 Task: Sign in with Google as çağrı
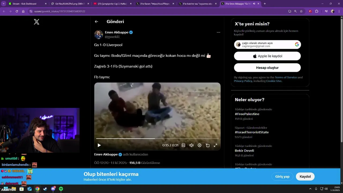click(267, 44)
